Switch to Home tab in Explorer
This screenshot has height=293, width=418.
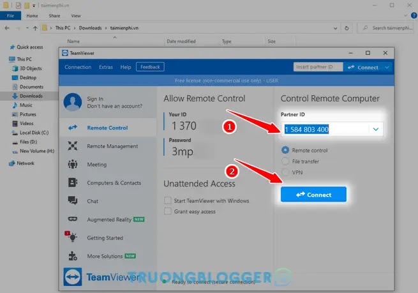tap(32, 16)
